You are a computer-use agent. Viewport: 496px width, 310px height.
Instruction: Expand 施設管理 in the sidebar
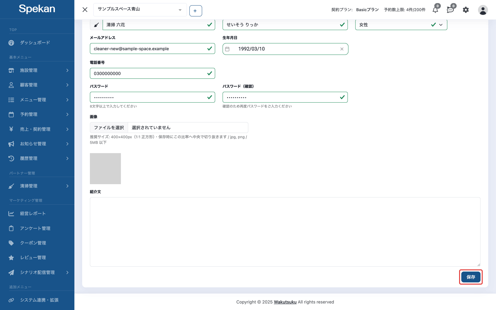tap(37, 70)
